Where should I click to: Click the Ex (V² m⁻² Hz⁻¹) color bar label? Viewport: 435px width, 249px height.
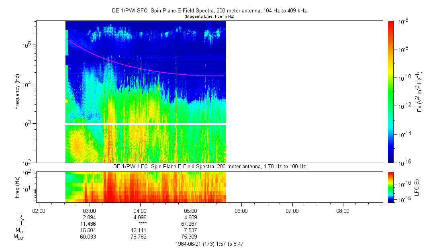click(x=420, y=92)
